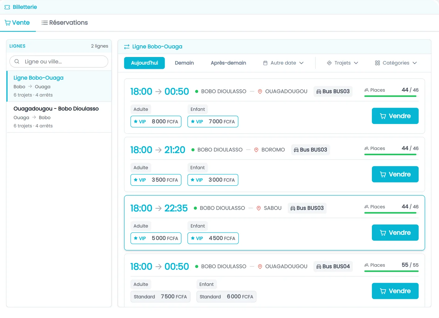439x318 pixels.
Task: Click Vendre for the 18:00 to 21:20 BOROMO trip
Action: click(x=395, y=174)
